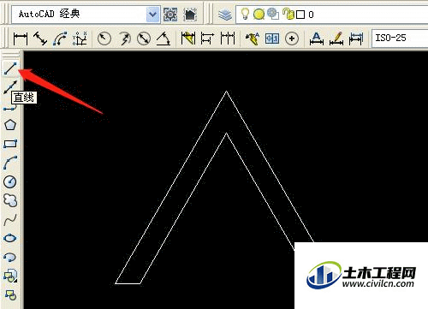Select the Construction Line tool
The width and height of the screenshot is (428, 309).
click(x=10, y=87)
